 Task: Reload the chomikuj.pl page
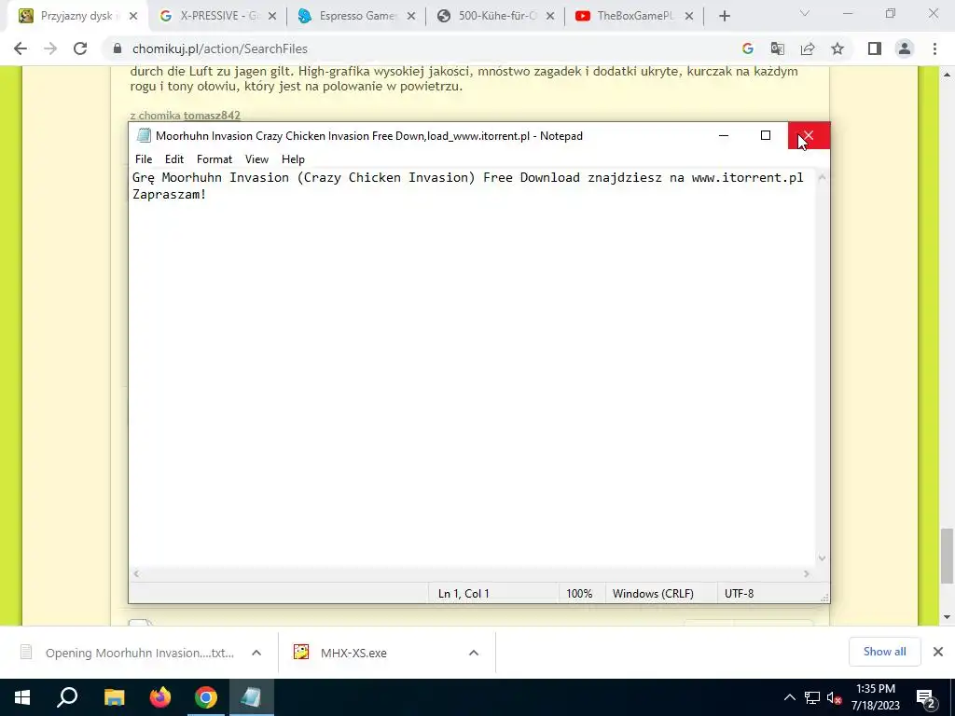click(80, 48)
